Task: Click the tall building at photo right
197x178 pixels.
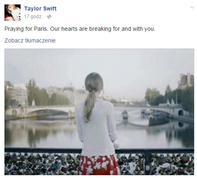Action: pos(186,80)
